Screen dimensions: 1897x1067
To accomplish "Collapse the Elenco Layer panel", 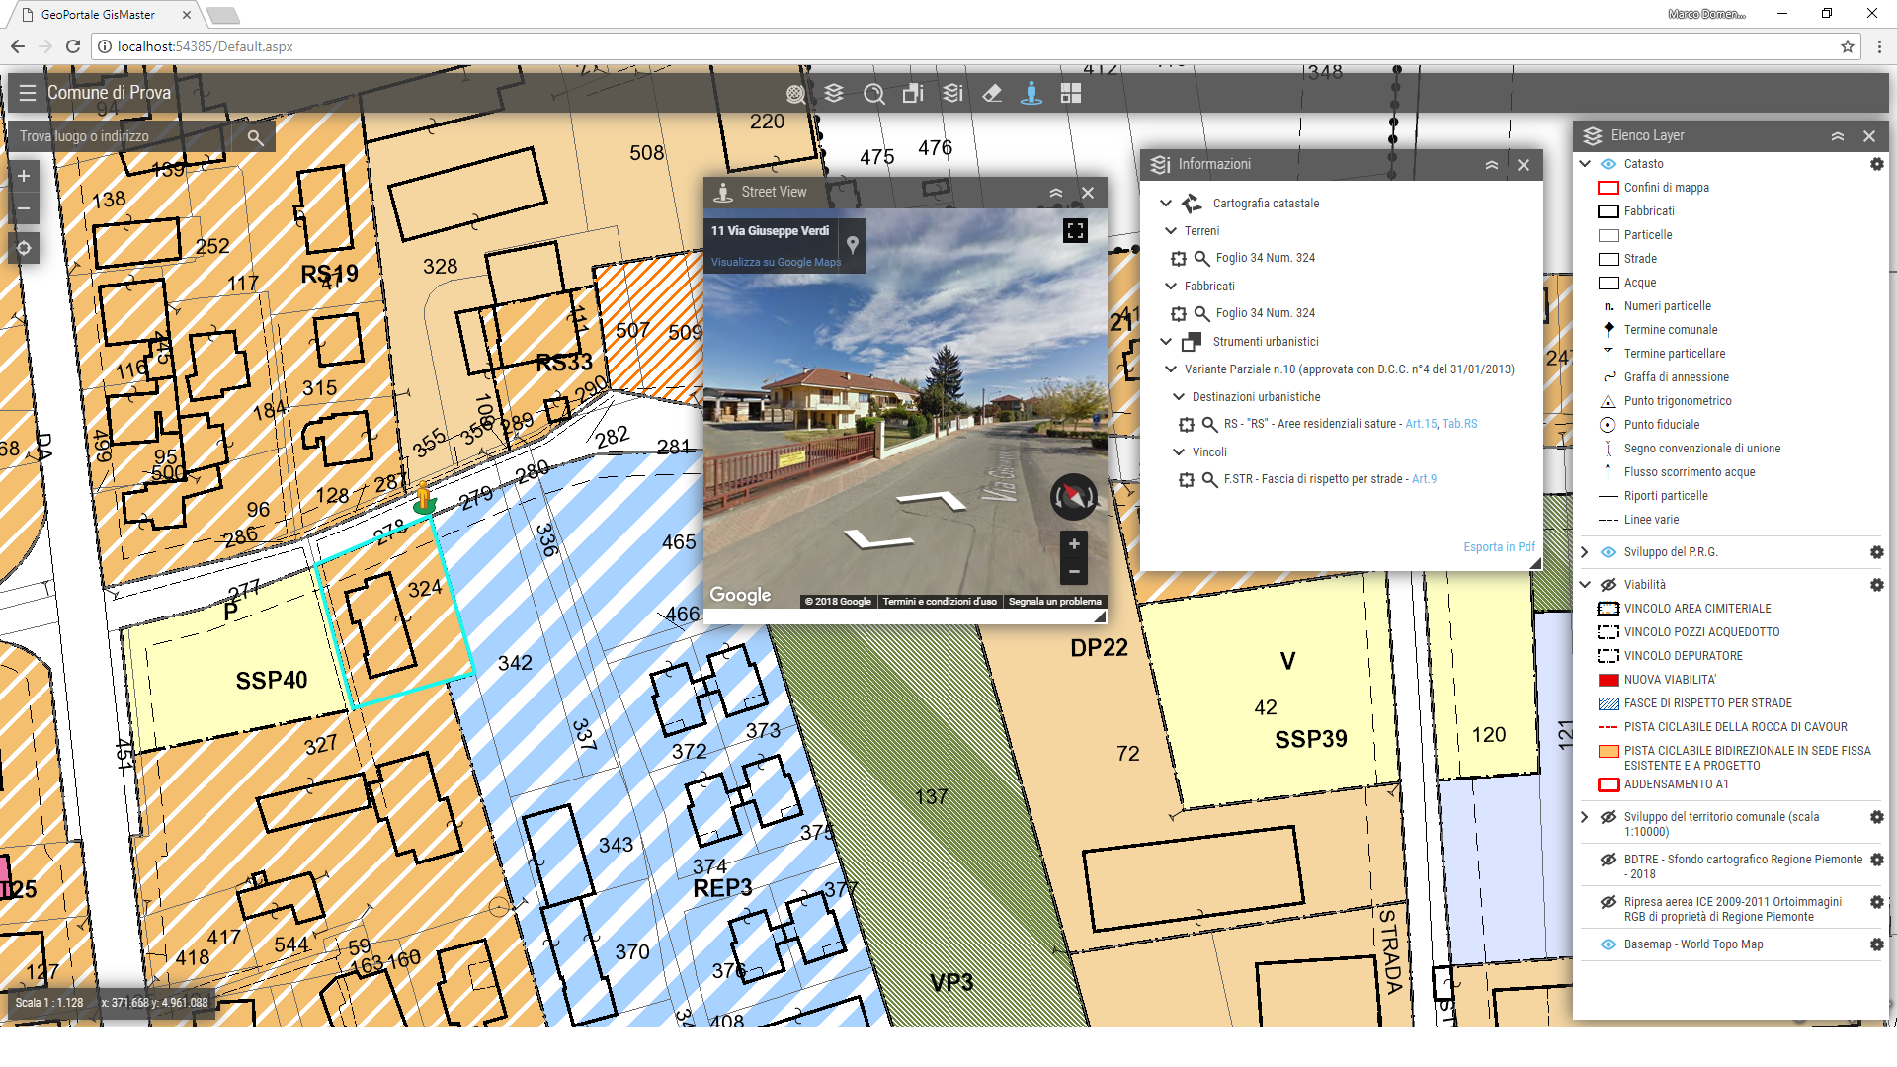I will [x=1838, y=136].
